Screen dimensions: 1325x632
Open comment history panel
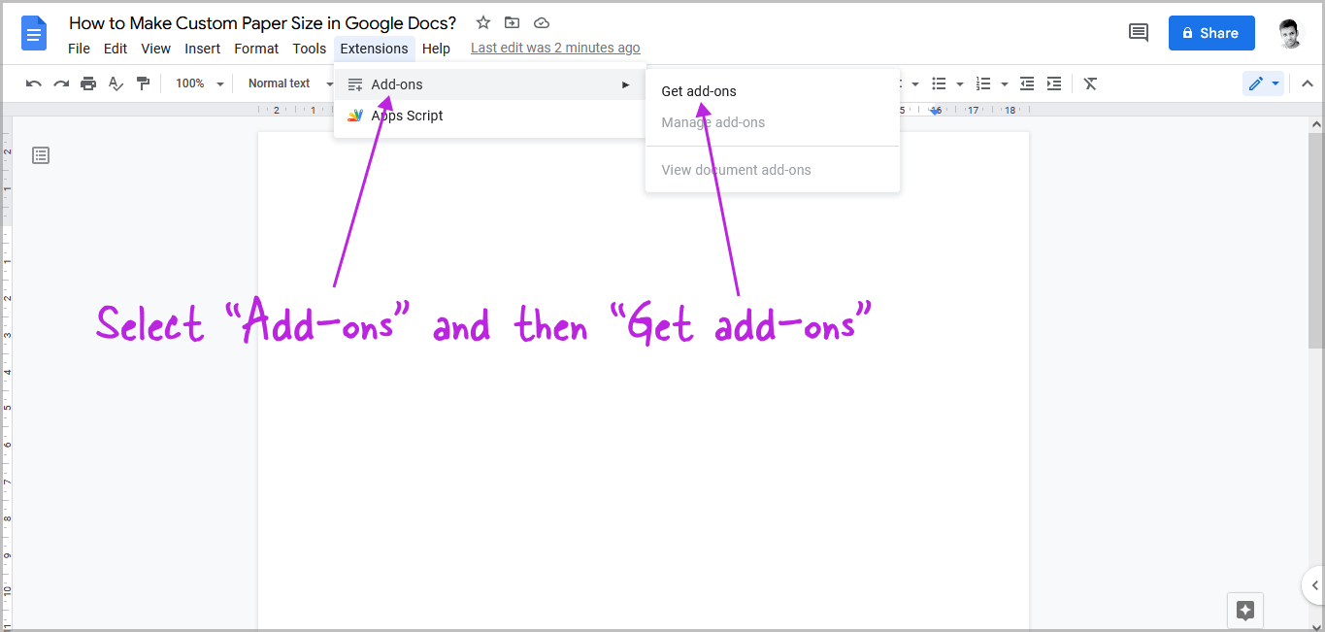(1138, 32)
